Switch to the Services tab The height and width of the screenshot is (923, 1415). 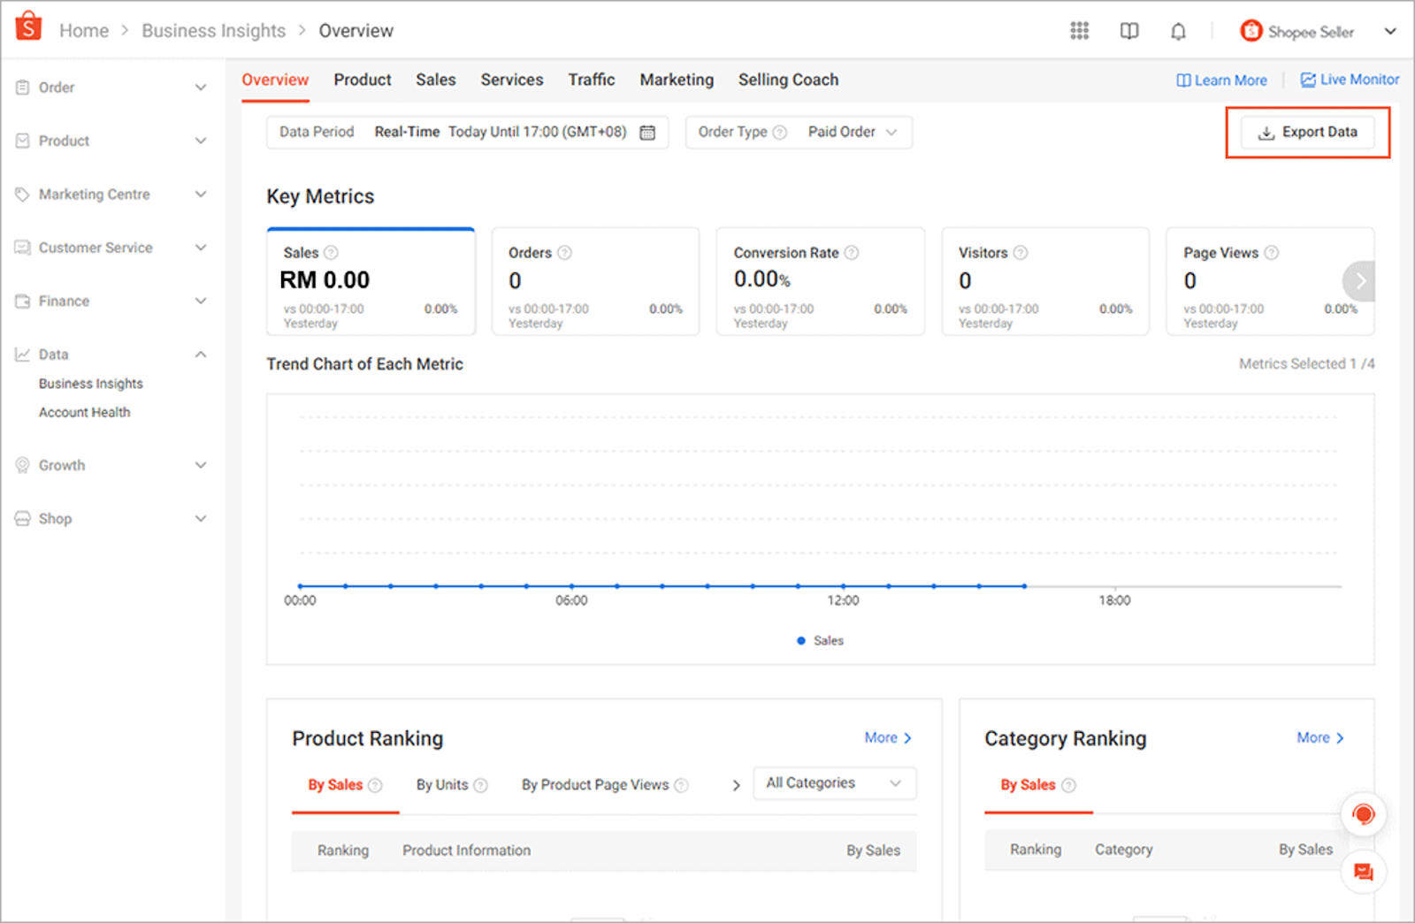512,80
